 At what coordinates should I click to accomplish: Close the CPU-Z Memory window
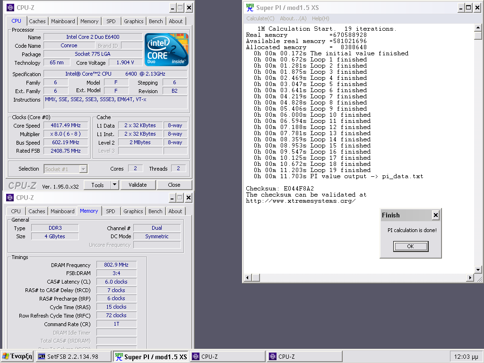(x=189, y=198)
